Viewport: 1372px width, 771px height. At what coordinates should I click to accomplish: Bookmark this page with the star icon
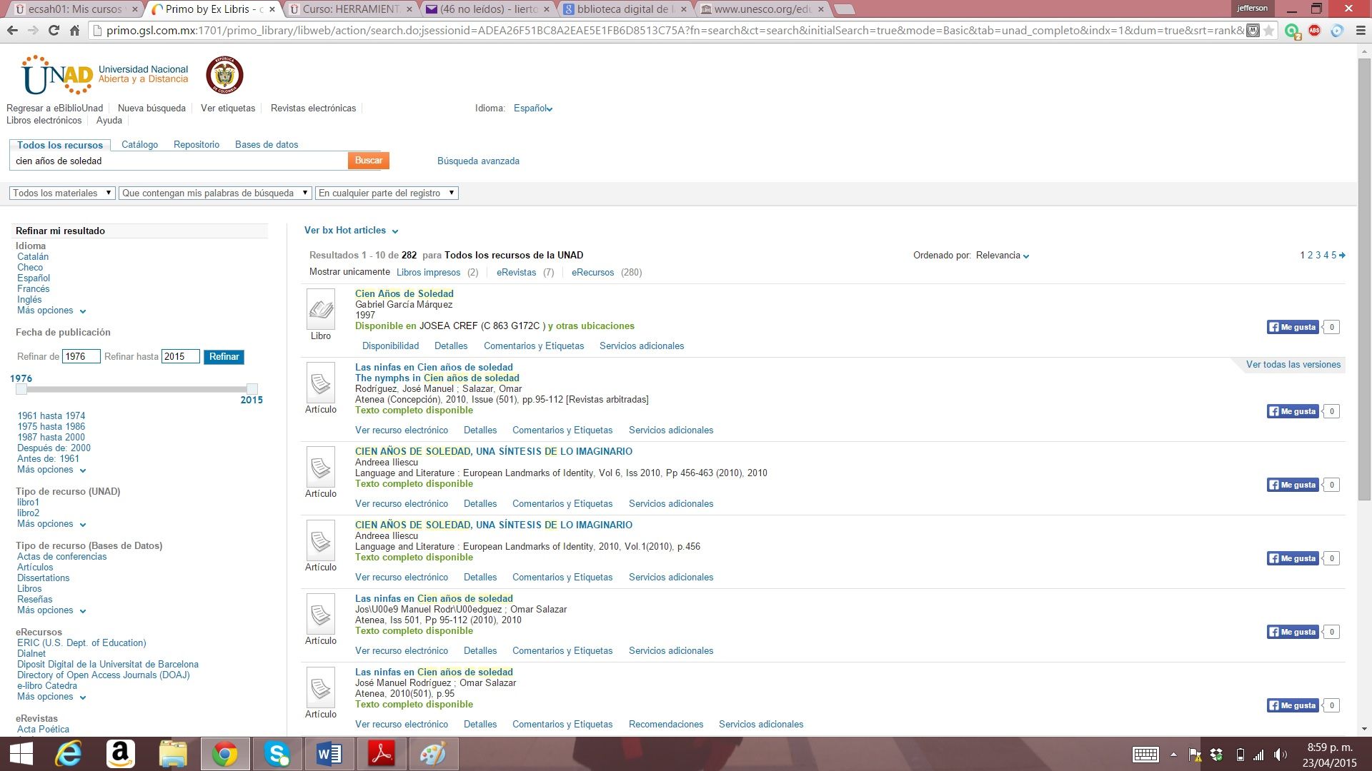point(1269,30)
